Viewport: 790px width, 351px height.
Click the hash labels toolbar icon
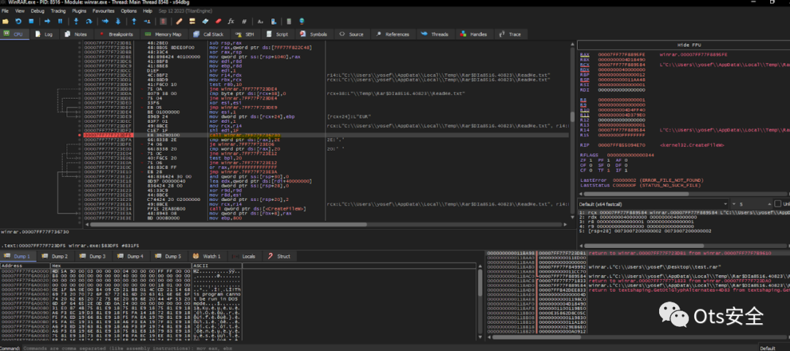(x=244, y=21)
